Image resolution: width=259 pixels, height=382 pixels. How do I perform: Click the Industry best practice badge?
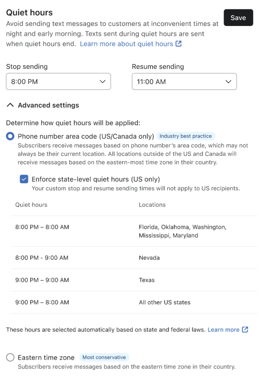click(x=185, y=136)
